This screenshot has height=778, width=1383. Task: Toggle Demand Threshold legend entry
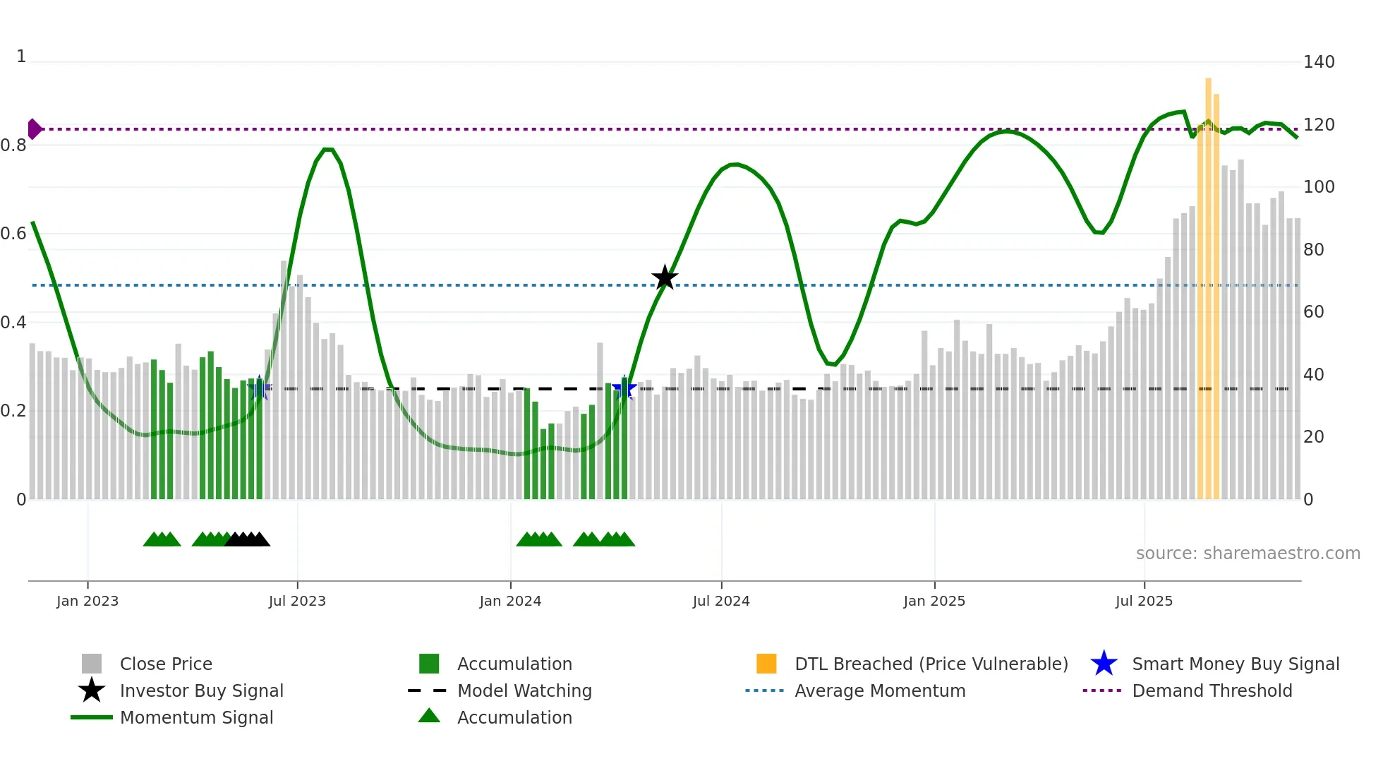1212,690
